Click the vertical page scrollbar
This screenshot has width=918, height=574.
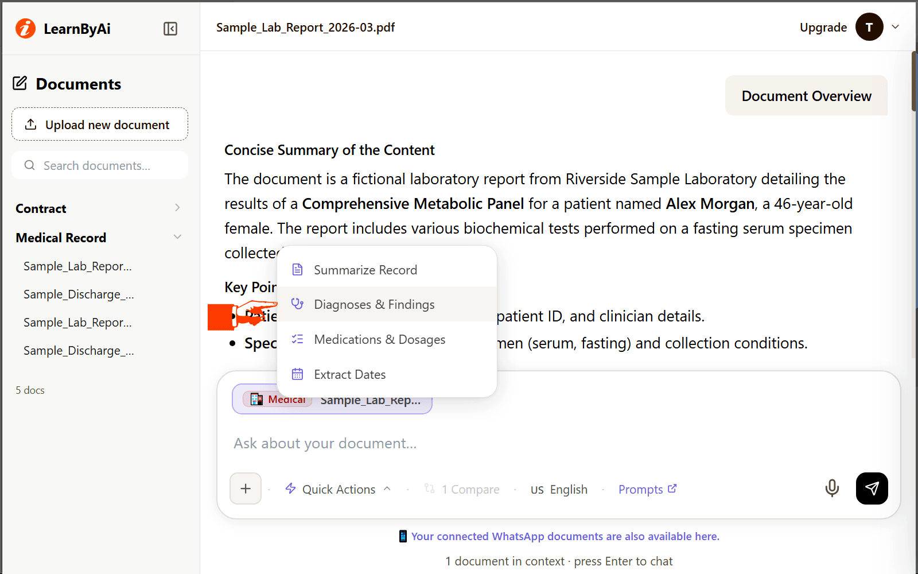click(914, 81)
